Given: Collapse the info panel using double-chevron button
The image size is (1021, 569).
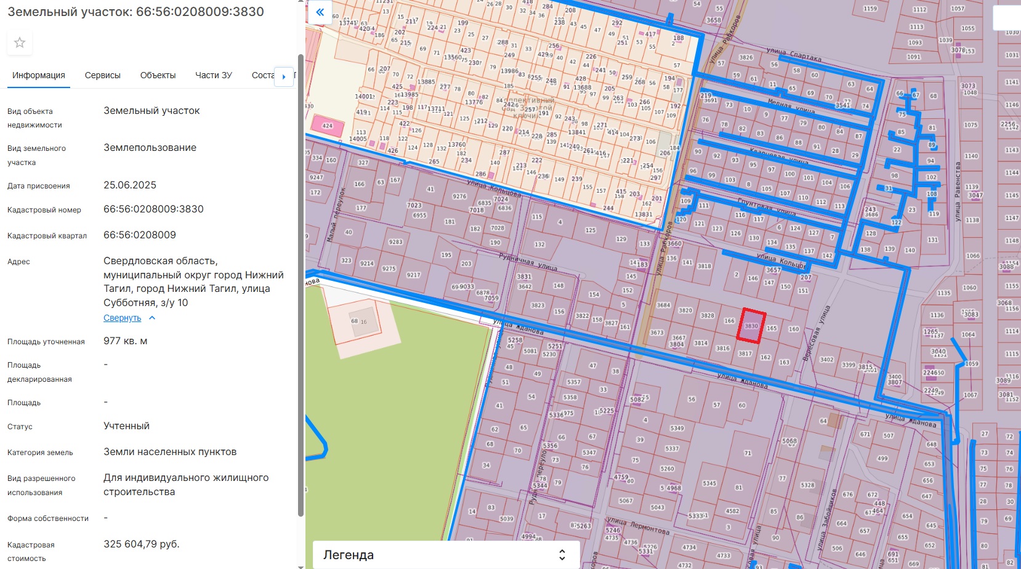Looking at the screenshot, I should 320,12.
